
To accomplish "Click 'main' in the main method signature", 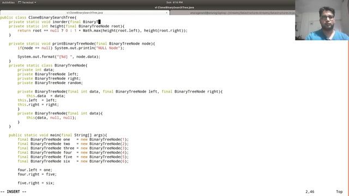I will 55,135.
